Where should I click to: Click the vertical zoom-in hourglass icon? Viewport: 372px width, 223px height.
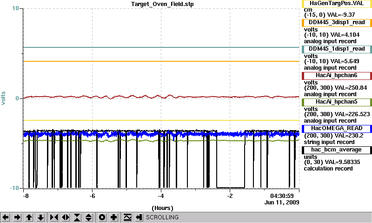click(x=77, y=217)
